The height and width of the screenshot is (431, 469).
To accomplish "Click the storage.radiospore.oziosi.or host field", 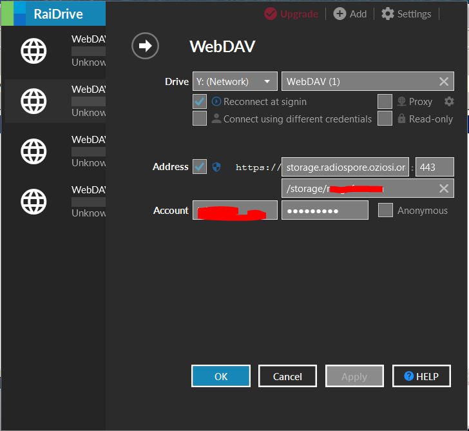I will (345, 167).
